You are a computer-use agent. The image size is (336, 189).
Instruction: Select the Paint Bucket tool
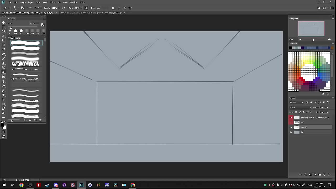(3, 77)
